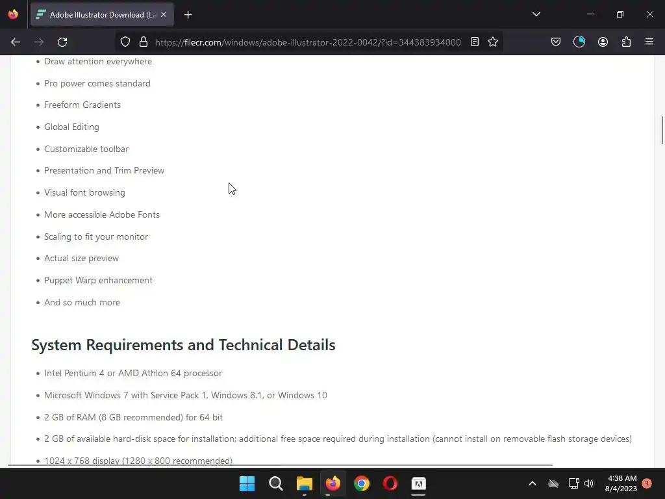This screenshot has height=499, width=665.
Task: Click the site security padlock icon
Action: point(144,42)
